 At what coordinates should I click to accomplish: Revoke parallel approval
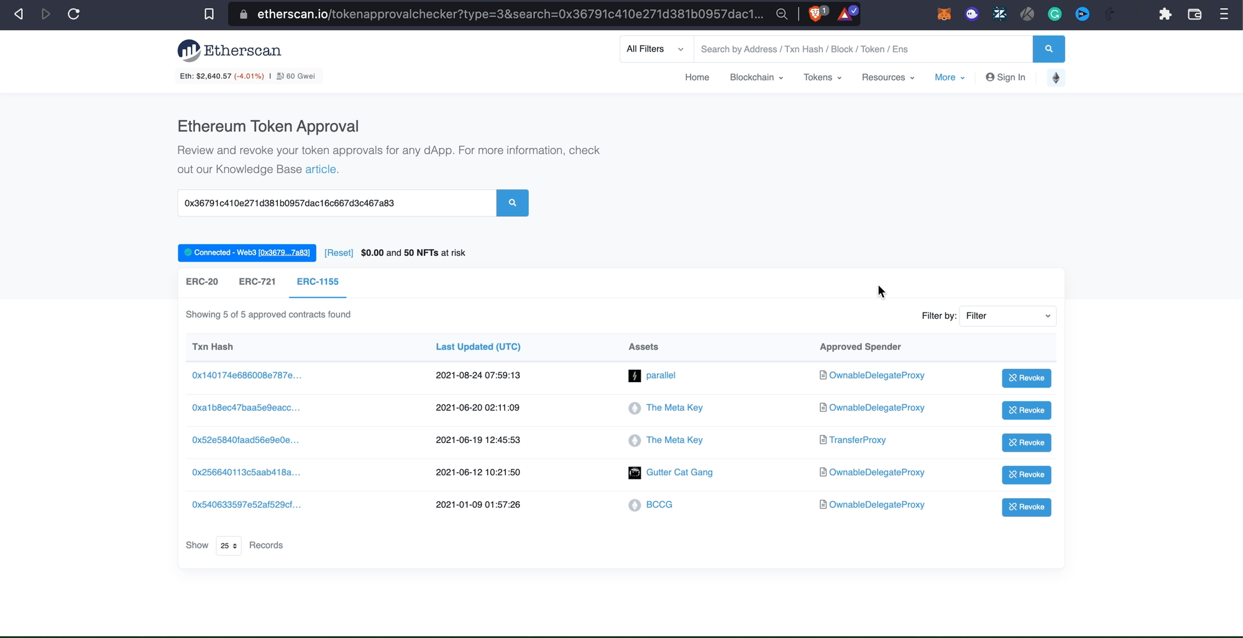point(1026,378)
